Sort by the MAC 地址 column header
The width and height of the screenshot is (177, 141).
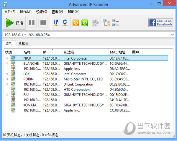(120, 52)
